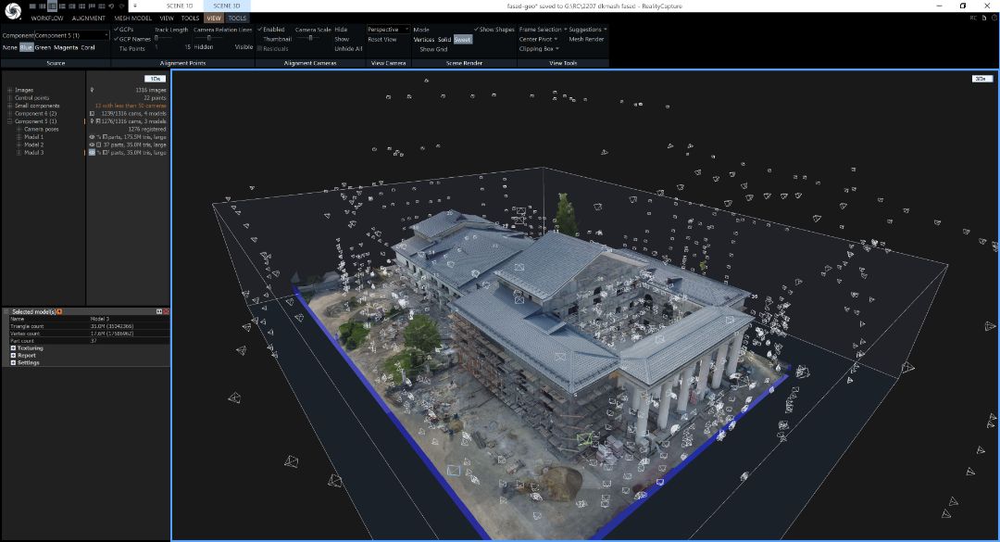Open the MESH MODEL ribbon tab
The image size is (1000, 542).
(132, 18)
